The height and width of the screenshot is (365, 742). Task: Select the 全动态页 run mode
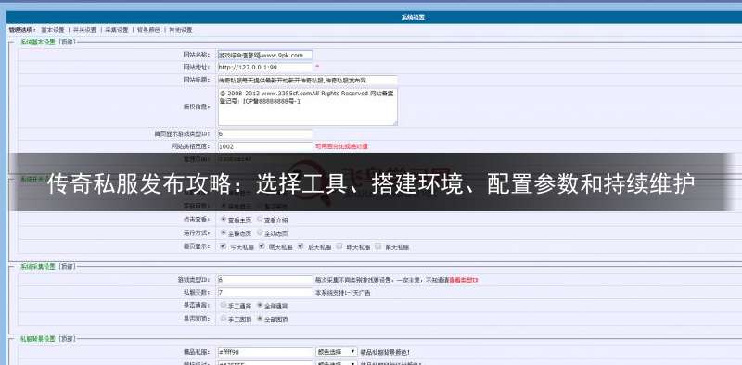[x=260, y=233]
